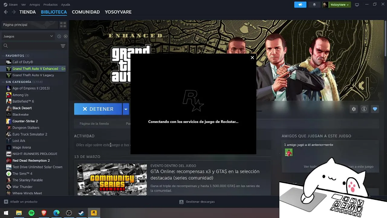Viewport: 387px width, 218px height.
Task: Go forward with the right arrow
Action: click(14, 12)
